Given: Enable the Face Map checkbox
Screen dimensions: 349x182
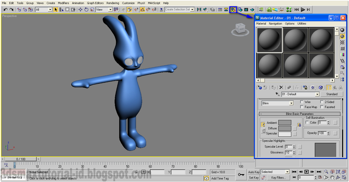Looking at the screenshot, I should [x=302, y=107].
